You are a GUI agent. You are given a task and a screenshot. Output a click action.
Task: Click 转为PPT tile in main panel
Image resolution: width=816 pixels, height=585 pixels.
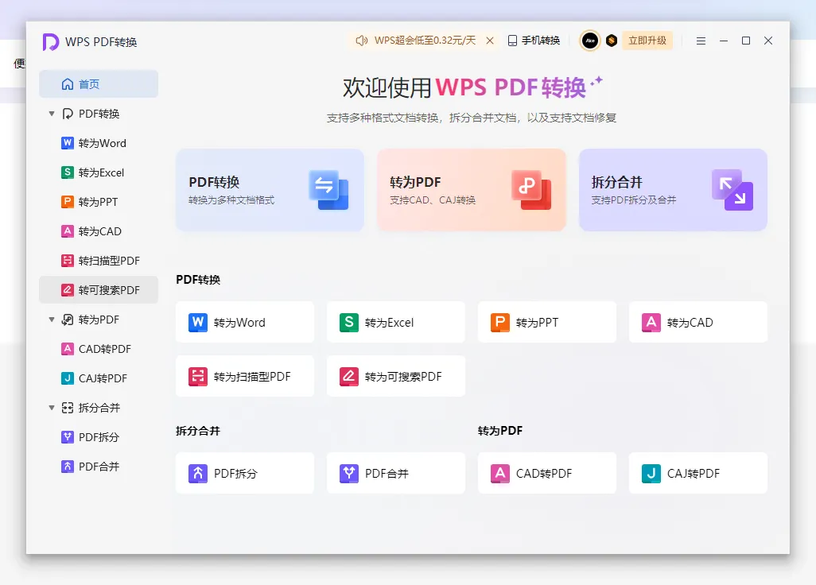point(547,322)
